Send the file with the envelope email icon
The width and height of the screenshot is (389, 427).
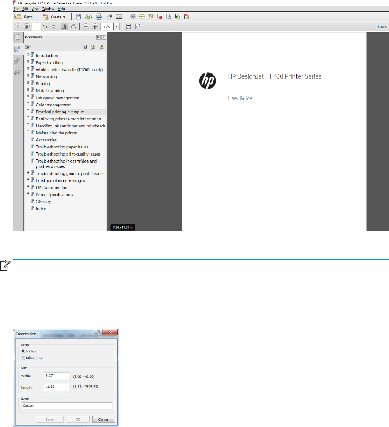[x=119, y=17]
